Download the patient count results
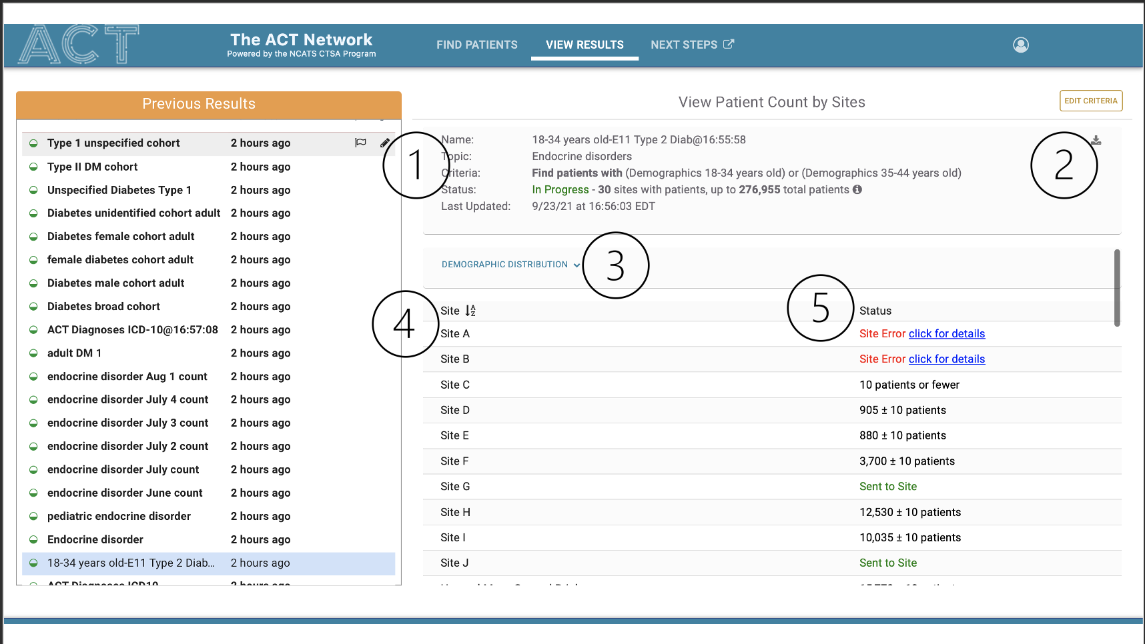The height and width of the screenshot is (644, 1145). click(x=1096, y=140)
